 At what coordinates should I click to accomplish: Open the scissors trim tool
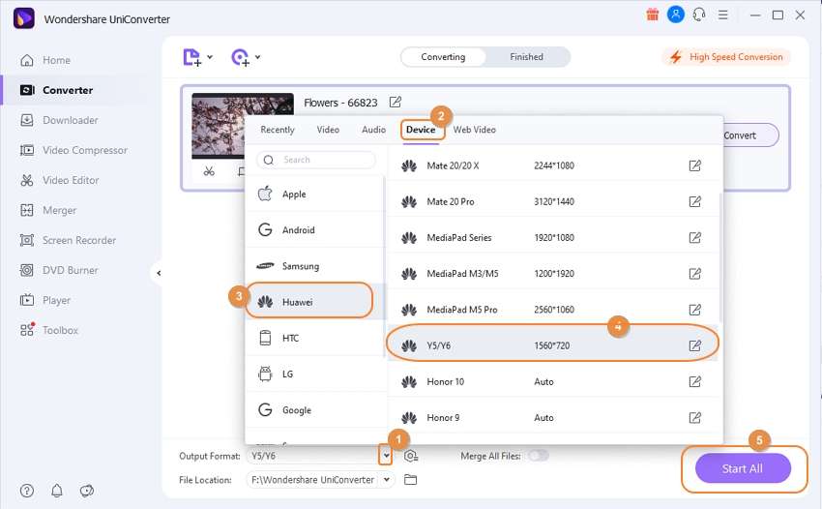(x=209, y=171)
